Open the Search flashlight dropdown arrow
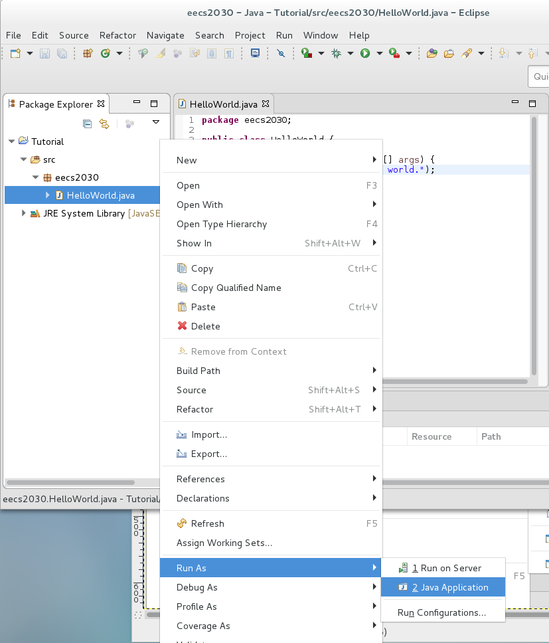This screenshot has height=643, width=549. pos(481,53)
